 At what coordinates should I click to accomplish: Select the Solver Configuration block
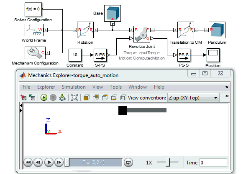33,9
